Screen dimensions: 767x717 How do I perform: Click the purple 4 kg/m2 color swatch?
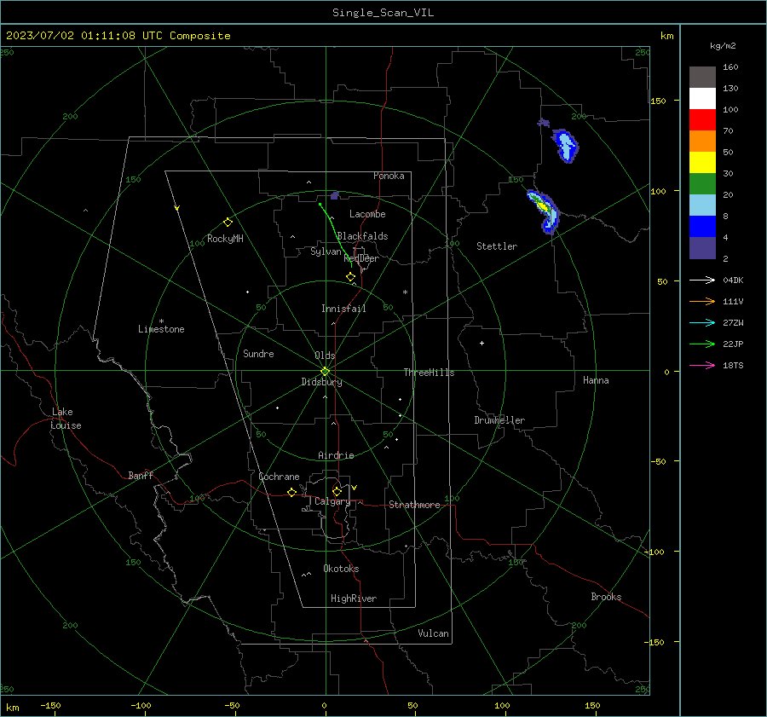[702, 248]
